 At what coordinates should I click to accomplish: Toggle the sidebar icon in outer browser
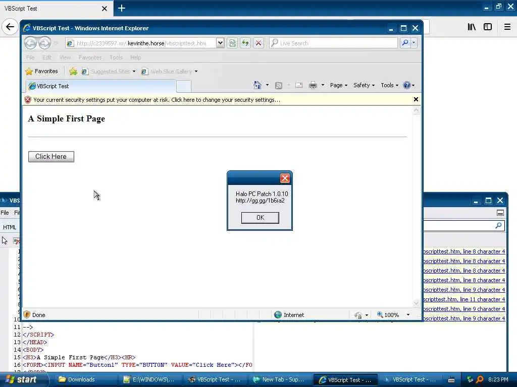488,27
